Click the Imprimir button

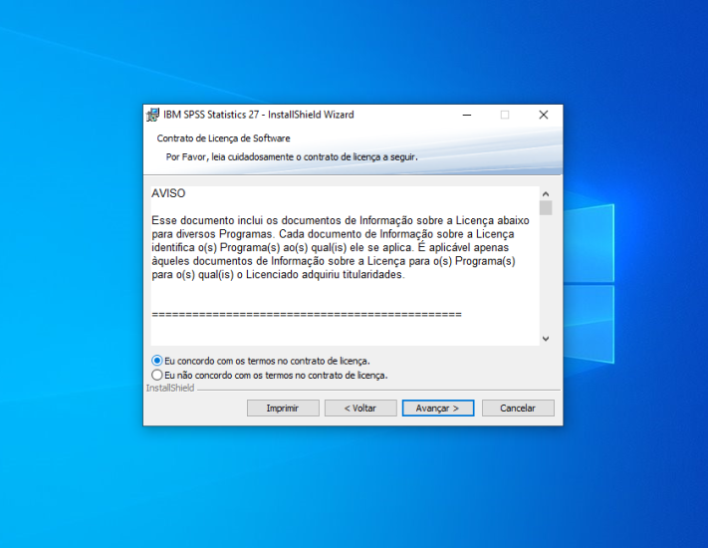283,408
